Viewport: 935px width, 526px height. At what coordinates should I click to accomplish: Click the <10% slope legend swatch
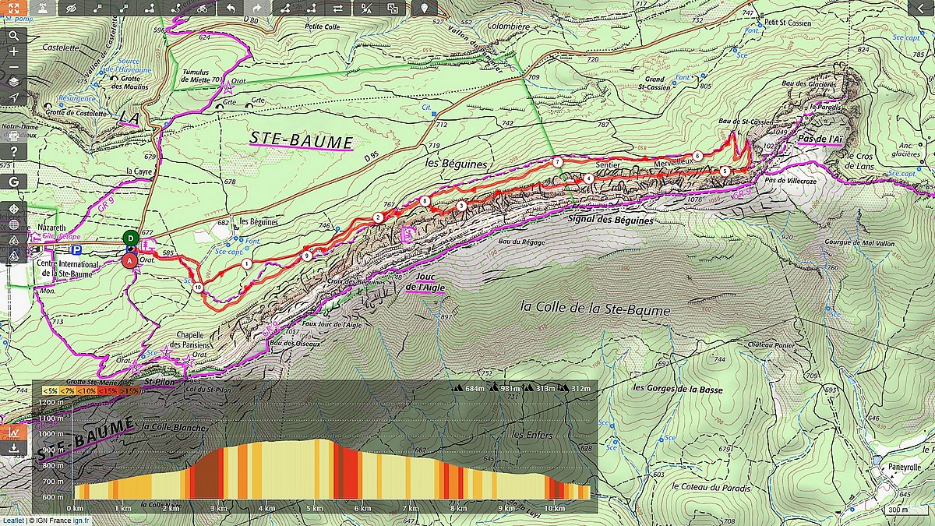pyautogui.click(x=86, y=390)
